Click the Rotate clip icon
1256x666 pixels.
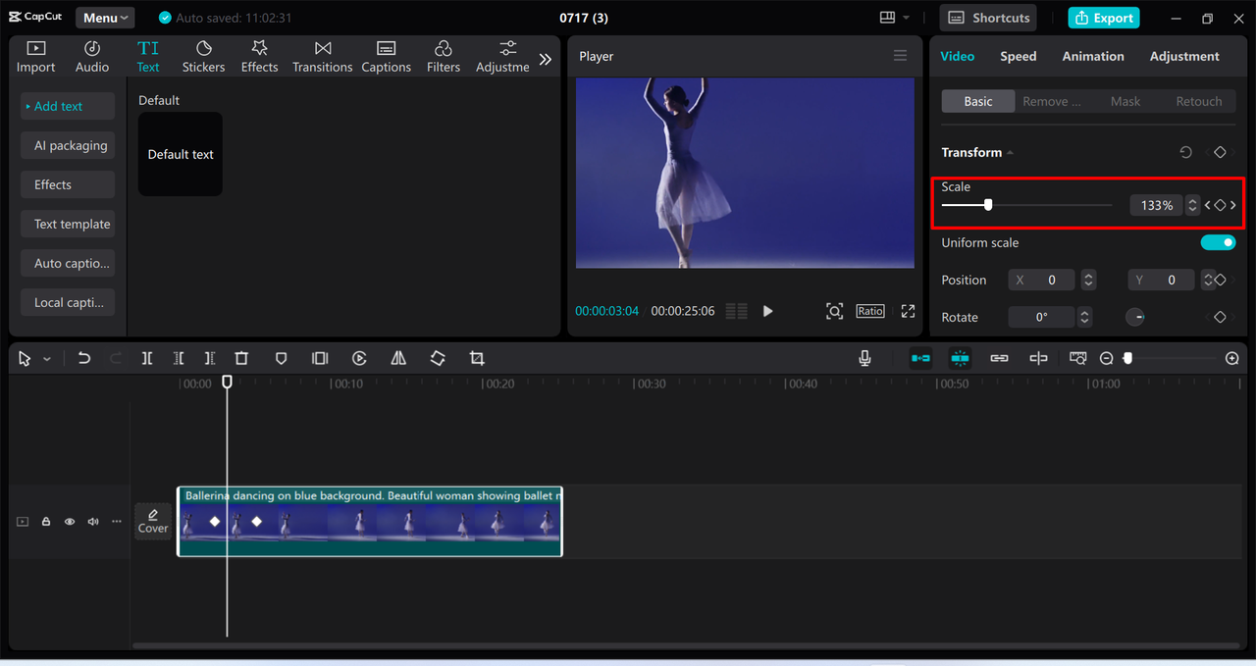pos(438,359)
